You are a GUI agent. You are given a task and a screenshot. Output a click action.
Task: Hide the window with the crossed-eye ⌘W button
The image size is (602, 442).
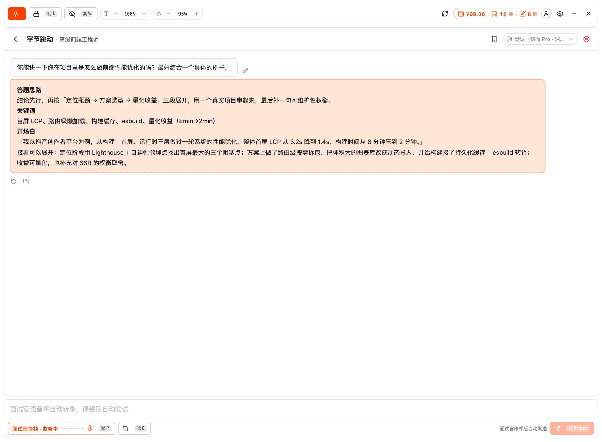pos(81,14)
